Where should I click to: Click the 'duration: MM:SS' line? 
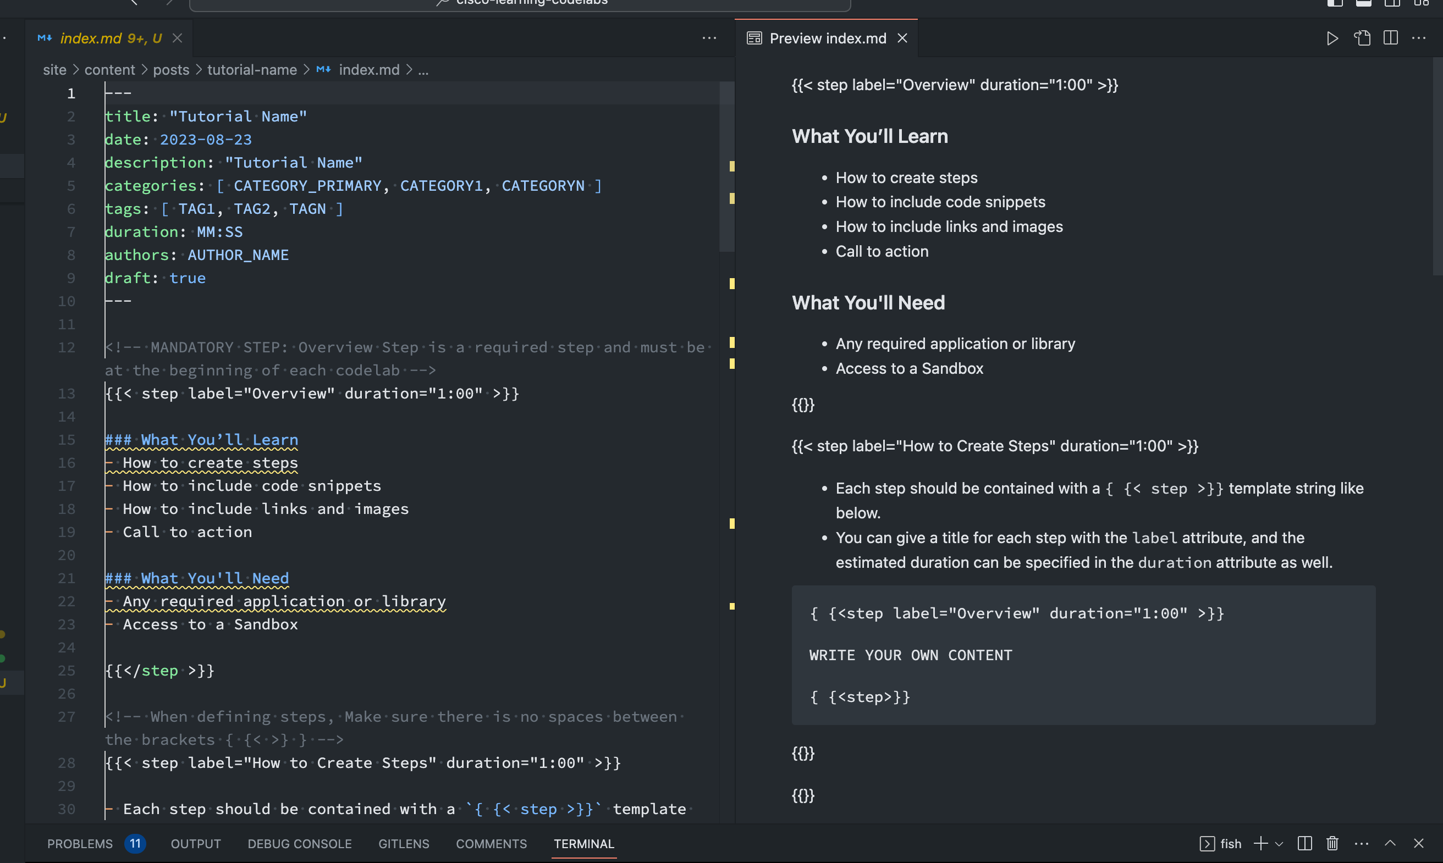click(173, 231)
